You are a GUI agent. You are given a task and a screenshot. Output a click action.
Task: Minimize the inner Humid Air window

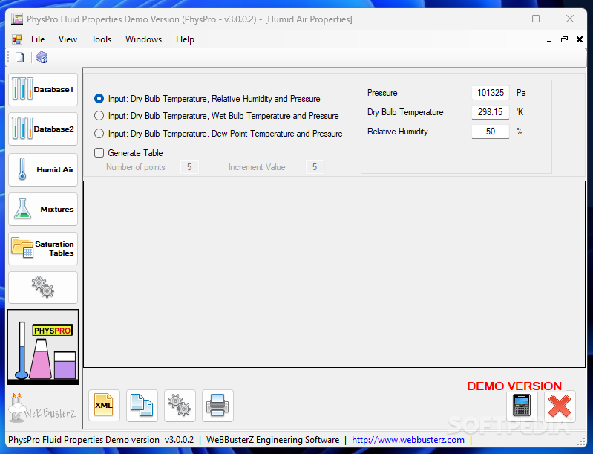tap(549, 39)
